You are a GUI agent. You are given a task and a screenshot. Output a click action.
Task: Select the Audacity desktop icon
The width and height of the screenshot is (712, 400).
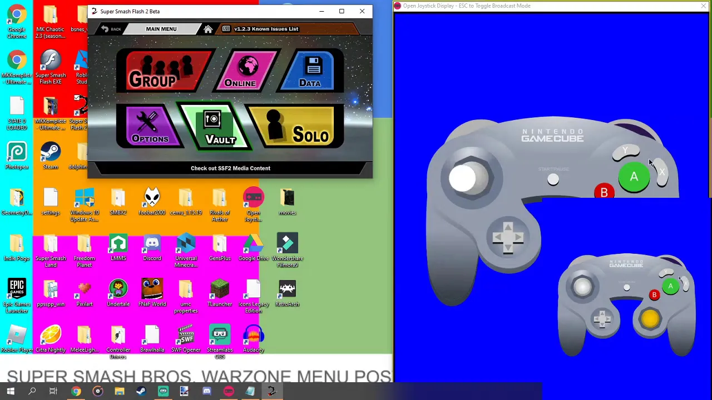pyautogui.click(x=253, y=339)
